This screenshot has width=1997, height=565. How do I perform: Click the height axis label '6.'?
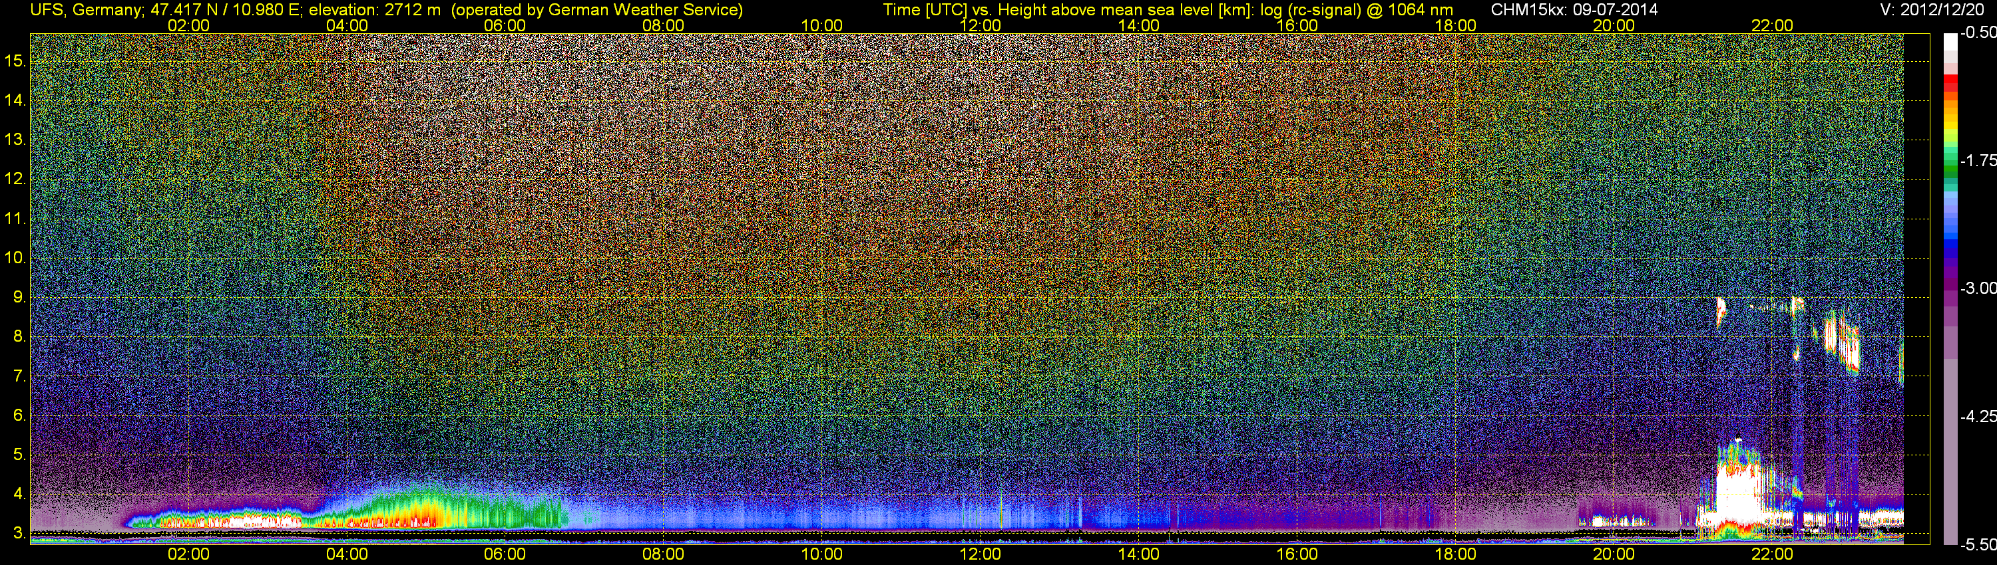pyautogui.click(x=19, y=415)
